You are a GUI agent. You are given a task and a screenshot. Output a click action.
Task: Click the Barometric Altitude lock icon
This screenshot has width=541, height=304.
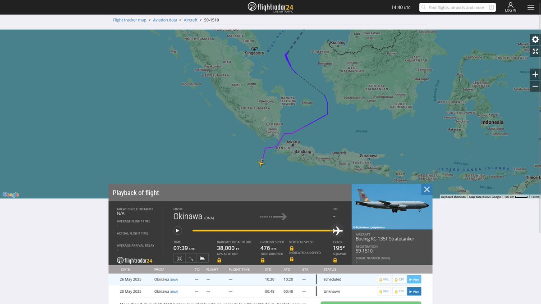[219, 260]
